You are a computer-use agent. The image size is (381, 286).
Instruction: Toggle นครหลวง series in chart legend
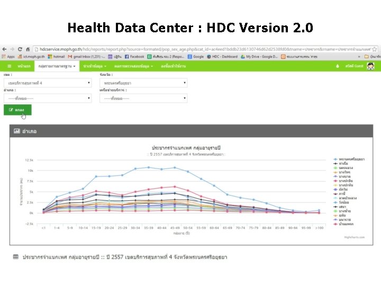[343, 168]
